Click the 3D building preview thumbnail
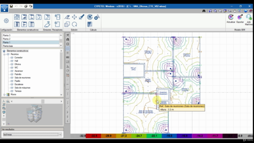 point(35,114)
